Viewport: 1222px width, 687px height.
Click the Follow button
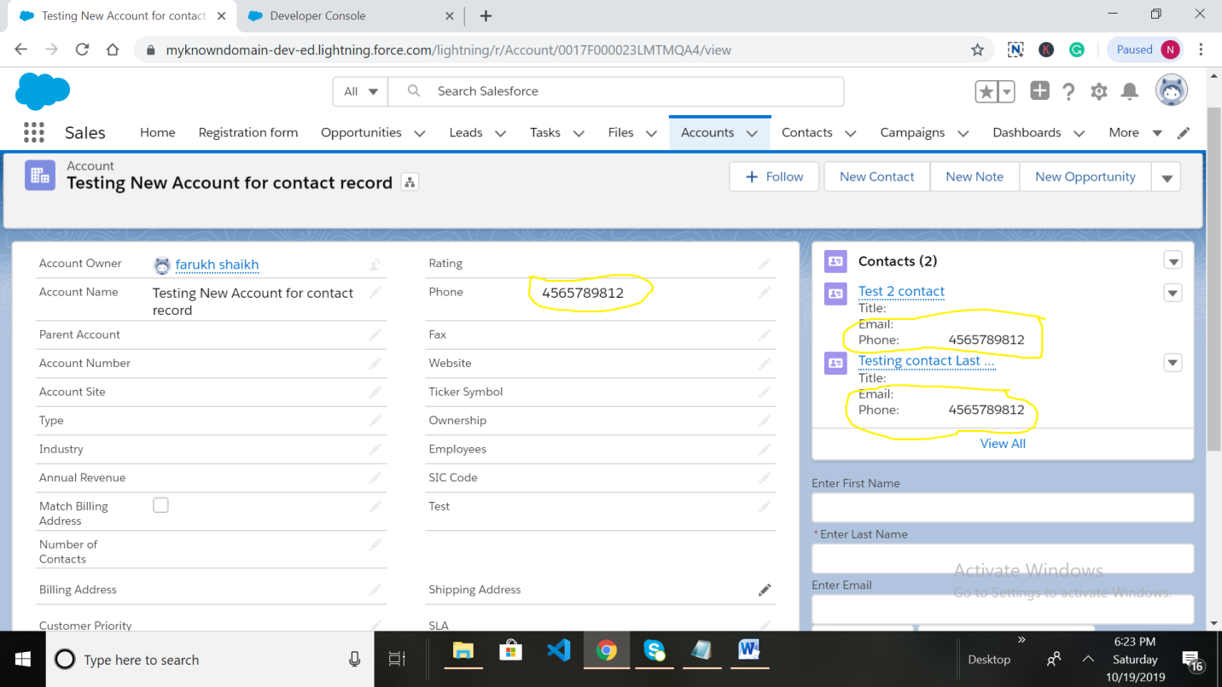tap(773, 177)
